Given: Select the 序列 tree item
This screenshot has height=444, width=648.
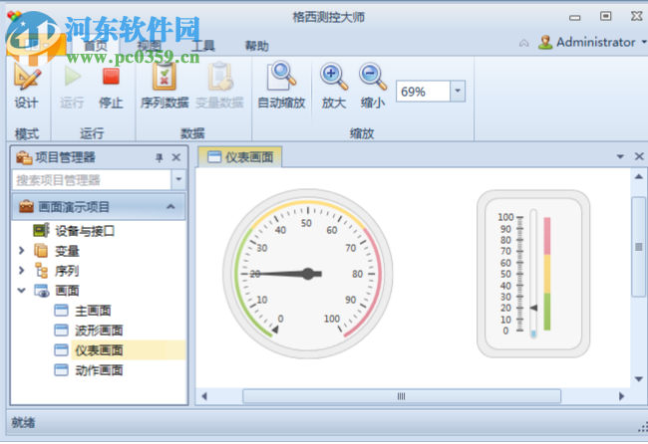Looking at the screenshot, I should 67,271.
